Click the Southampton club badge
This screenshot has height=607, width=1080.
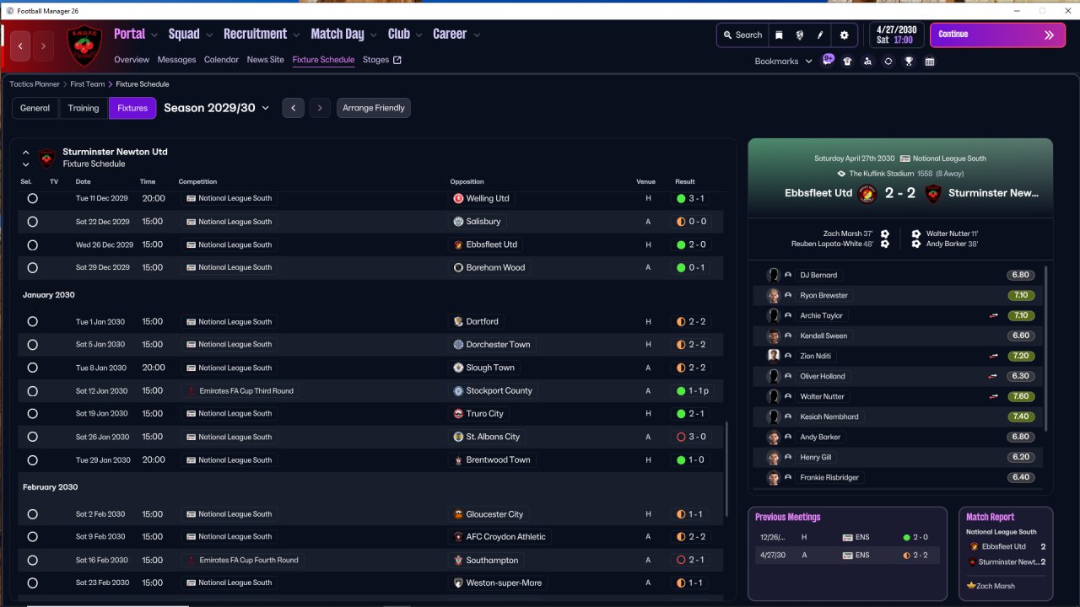(458, 561)
